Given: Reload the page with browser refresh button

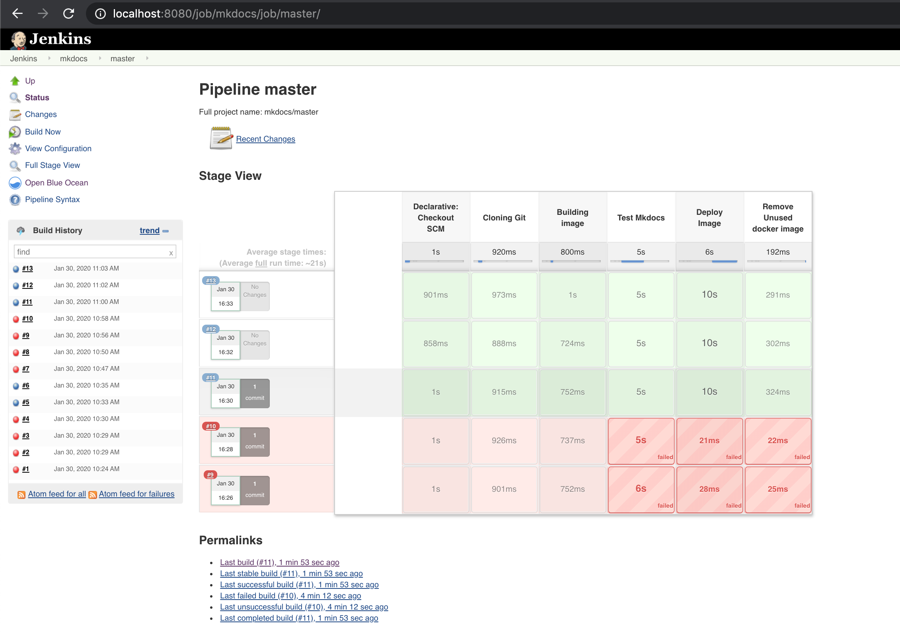Looking at the screenshot, I should 68,14.
